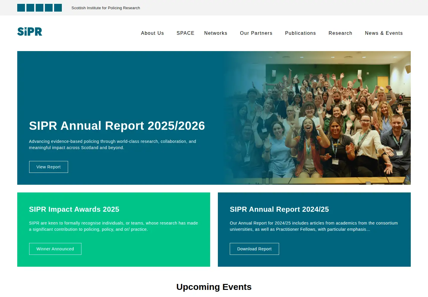Go to the Networks section
428x297 pixels.
point(216,33)
